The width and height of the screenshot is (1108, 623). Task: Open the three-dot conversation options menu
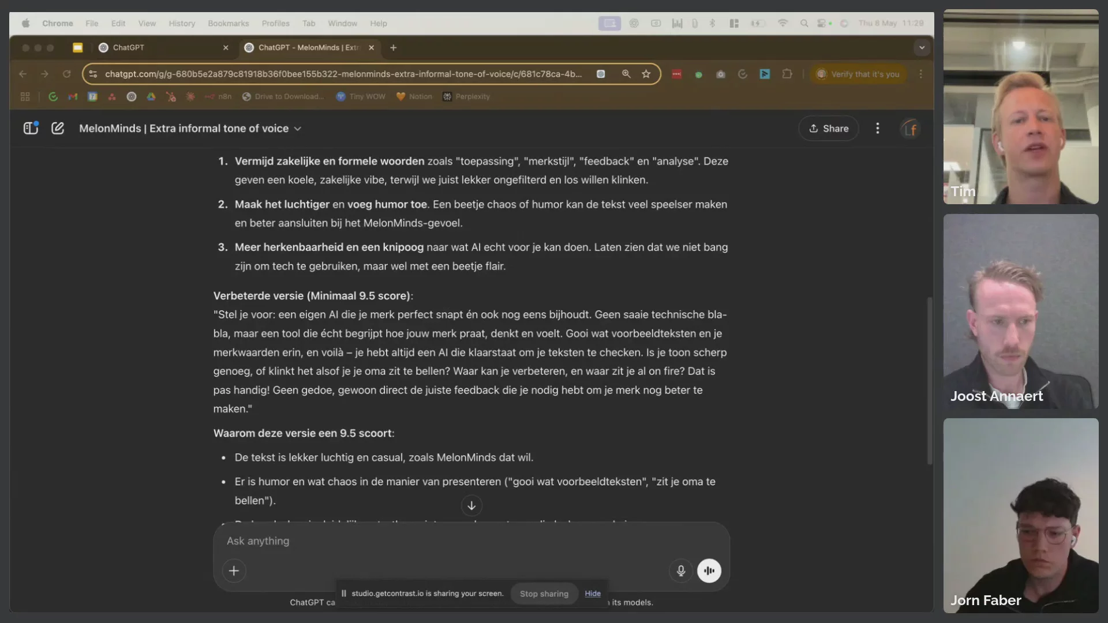(x=878, y=128)
